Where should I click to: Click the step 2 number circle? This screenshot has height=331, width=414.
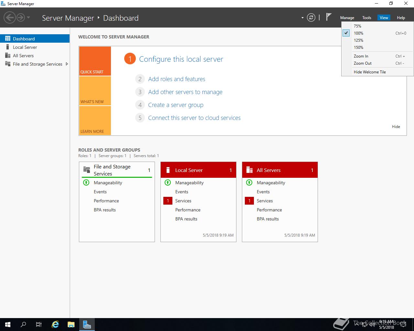click(x=140, y=79)
